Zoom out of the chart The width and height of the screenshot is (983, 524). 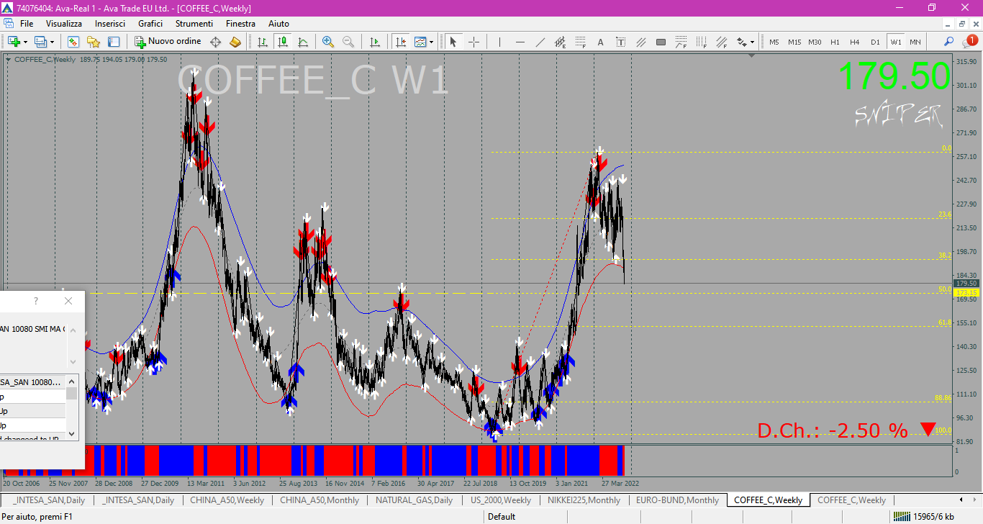click(348, 42)
